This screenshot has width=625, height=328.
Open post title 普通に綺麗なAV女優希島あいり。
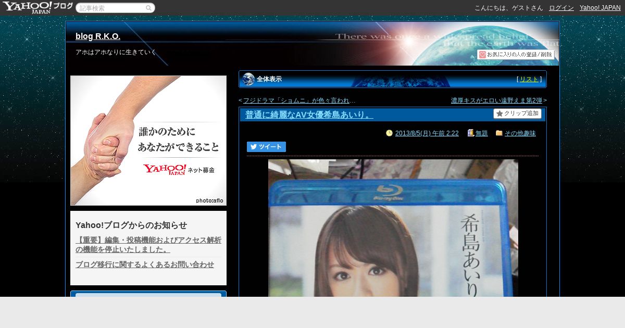(309, 115)
